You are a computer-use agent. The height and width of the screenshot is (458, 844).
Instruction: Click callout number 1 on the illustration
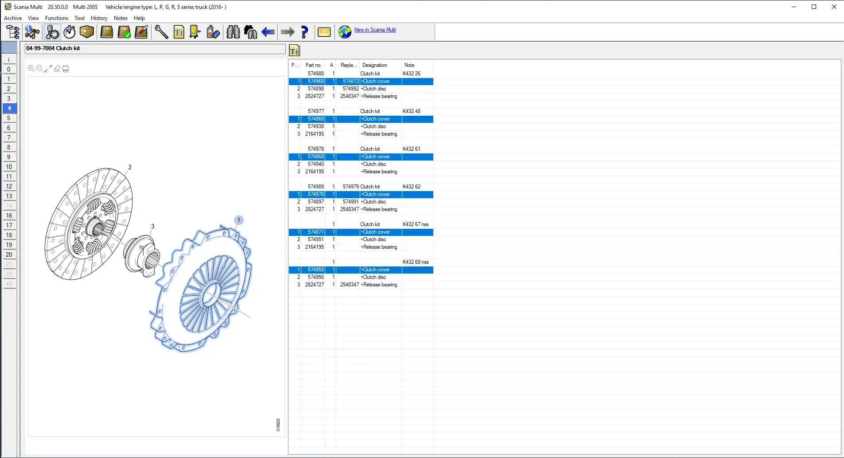pyautogui.click(x=239, y=220)
